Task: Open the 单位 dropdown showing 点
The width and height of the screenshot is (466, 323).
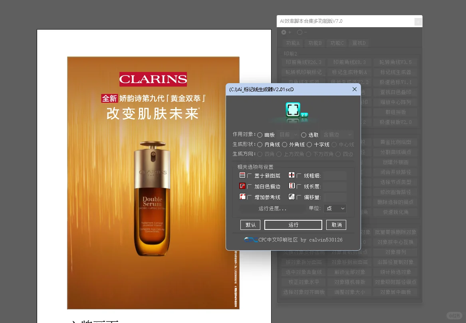Action: click(335, 208)
